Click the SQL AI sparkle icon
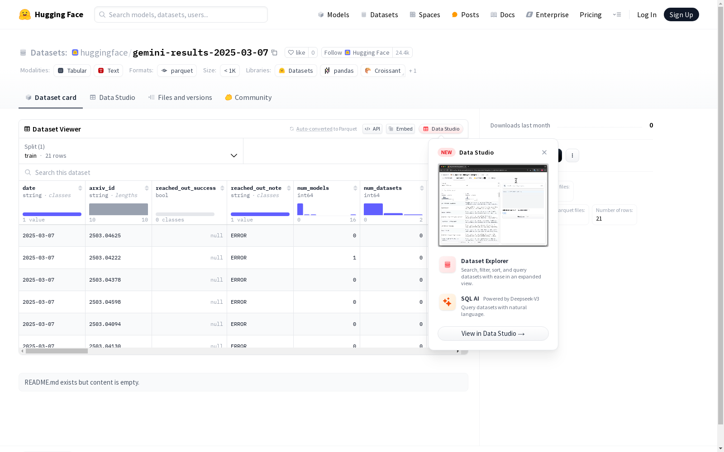This screenshot has height=452, width=724. [x=448, y=302]
